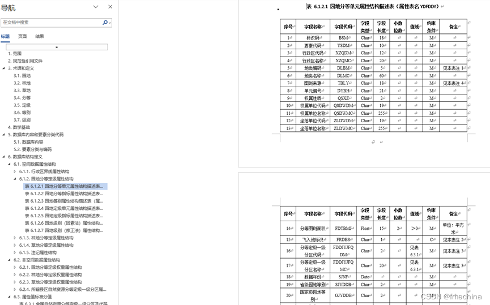
Task: Click the FDTBMJ field code cell
Action: 343,229
